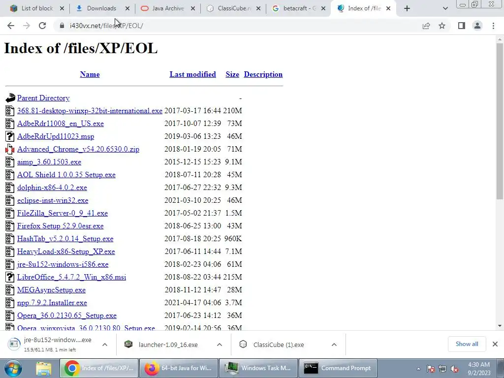The image size is (504, 378).
Task: Sort listing by Last modified column
Action: coord(192,74)
